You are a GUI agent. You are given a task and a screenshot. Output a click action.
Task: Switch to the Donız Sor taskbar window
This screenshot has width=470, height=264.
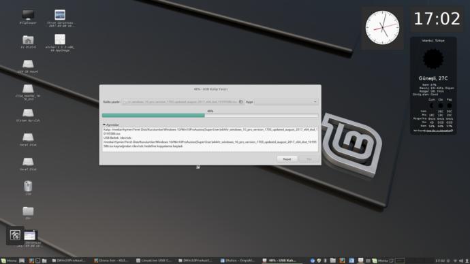(111, 261)
